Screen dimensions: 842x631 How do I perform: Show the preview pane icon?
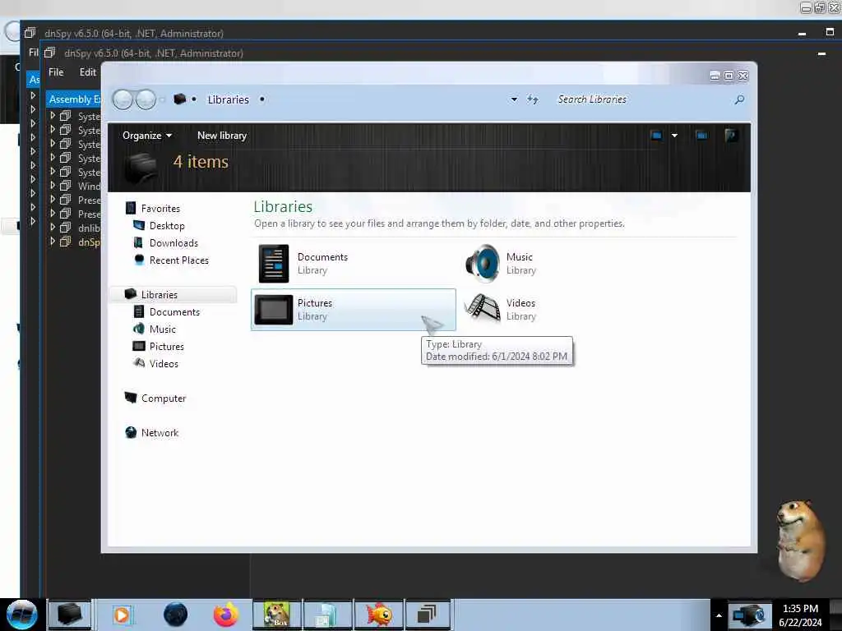701,136
